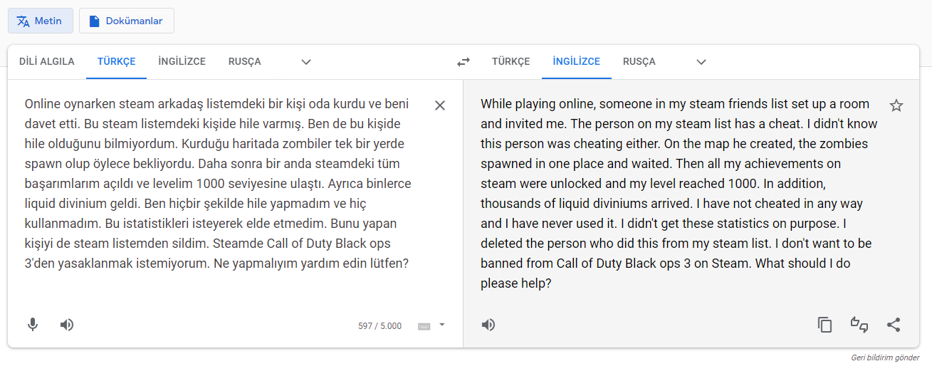Open the Dokümanlar translation mode

coord(126,21)
